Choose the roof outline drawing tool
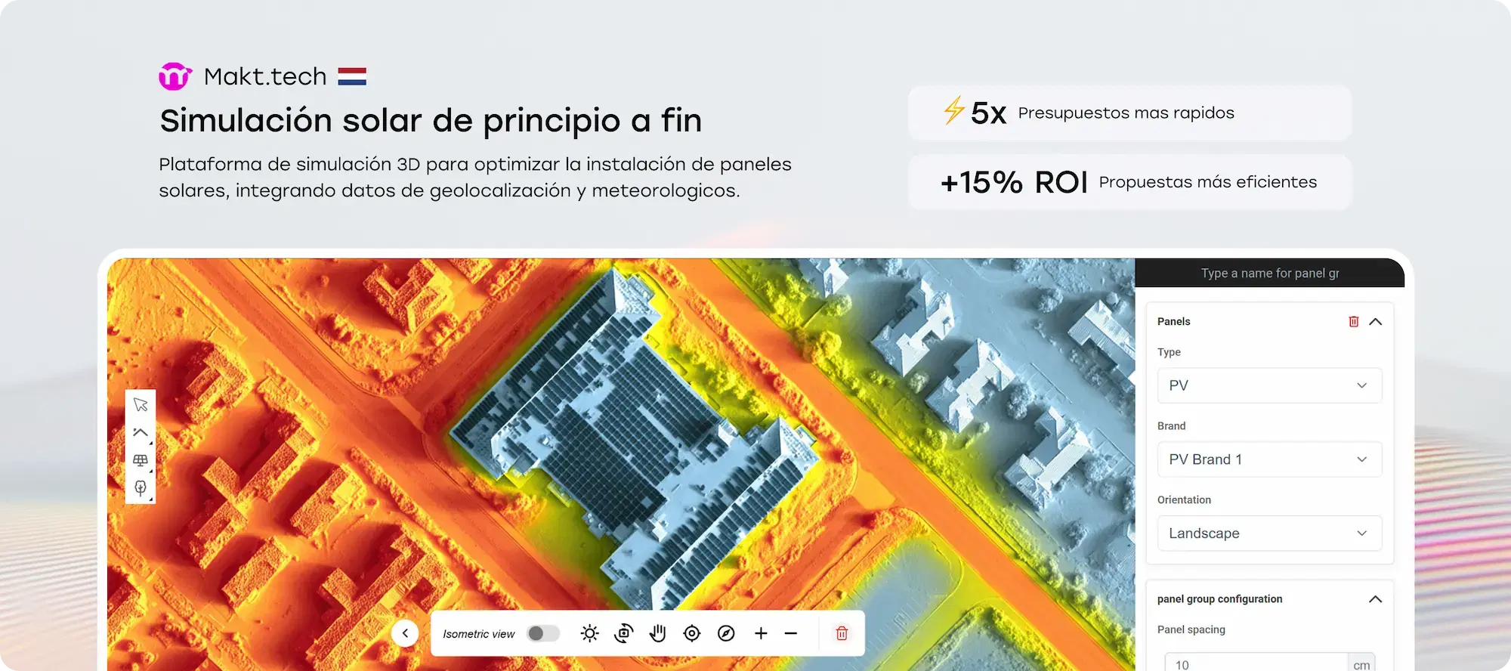The width and height of the screenshot is (1511, 671). (141, 433)
